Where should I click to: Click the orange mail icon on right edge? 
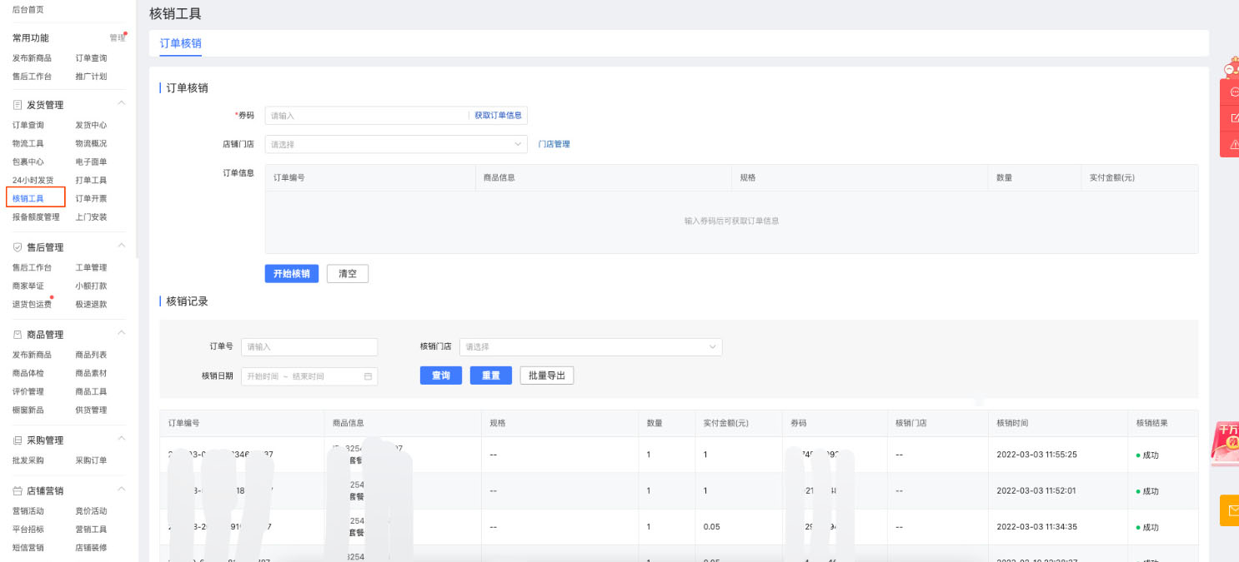pos(1231,510)
